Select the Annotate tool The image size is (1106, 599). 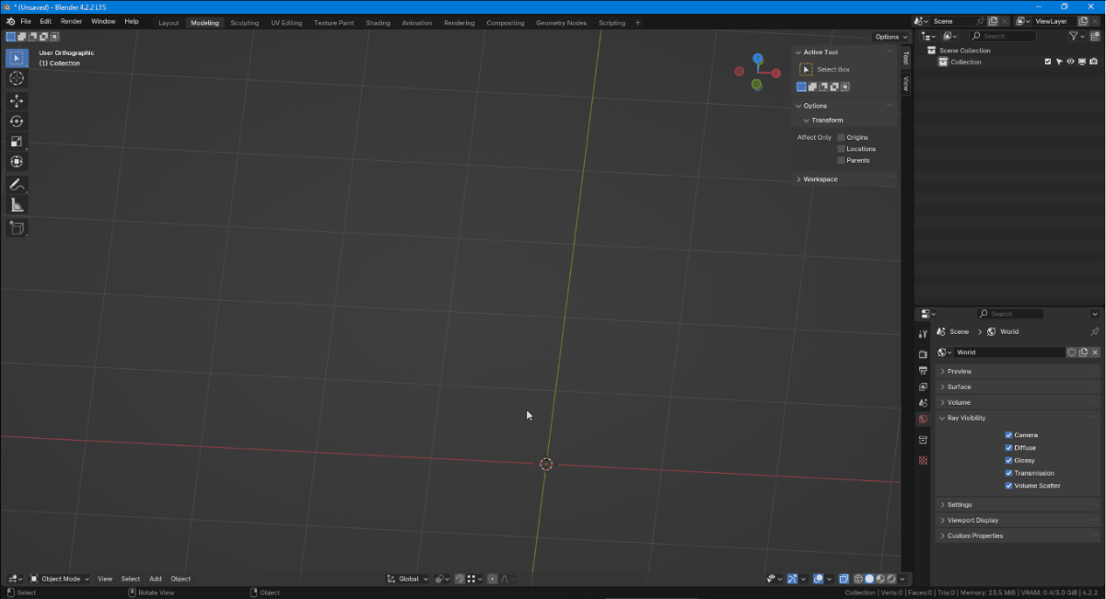17,185
